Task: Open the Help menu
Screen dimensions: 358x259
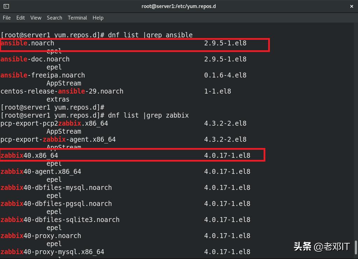Action: (98, 17)
